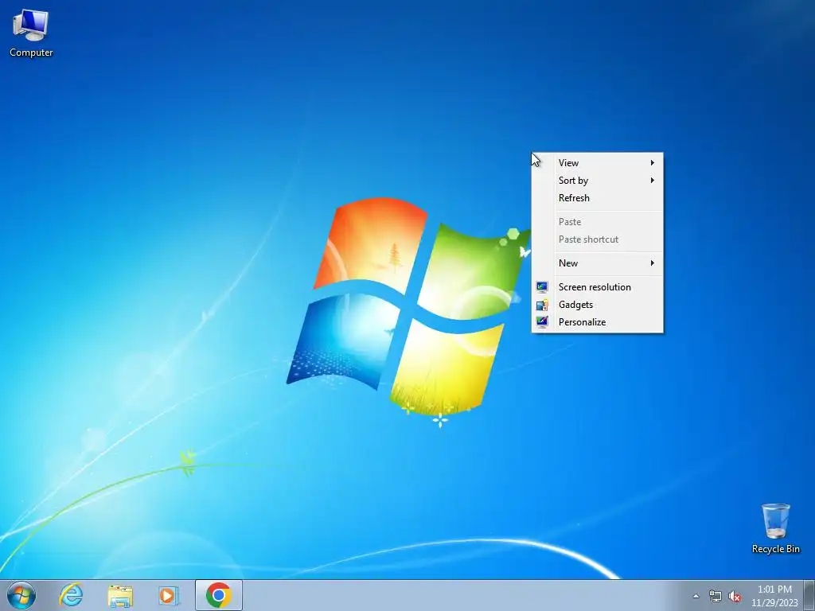
Task: Open the Computer desktop icon
Action: (x=31, y=33)
